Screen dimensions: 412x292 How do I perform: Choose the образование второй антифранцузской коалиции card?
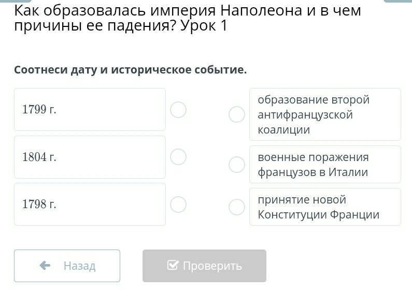[325, 114]
